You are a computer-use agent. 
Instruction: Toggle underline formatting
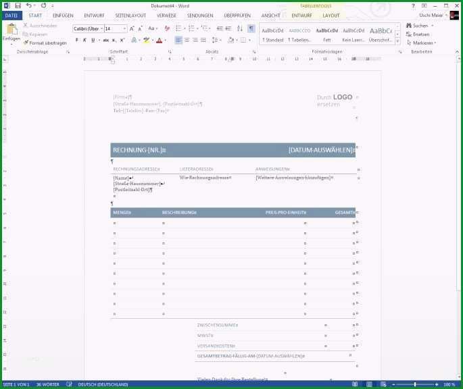(x=93, y=40)
